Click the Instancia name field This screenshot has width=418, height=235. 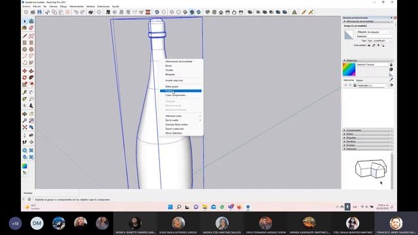pos(379,37)
